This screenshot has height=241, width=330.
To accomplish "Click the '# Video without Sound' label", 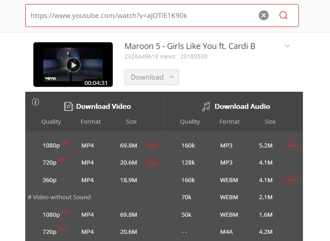I will click(59, 197).
